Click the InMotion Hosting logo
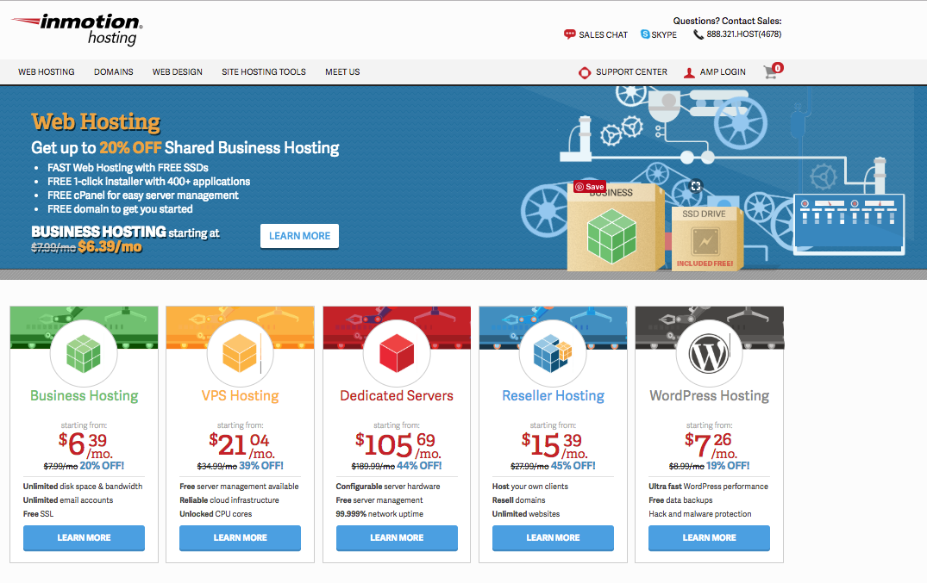This screenshot has width=927, height=583. click(77, 29)
